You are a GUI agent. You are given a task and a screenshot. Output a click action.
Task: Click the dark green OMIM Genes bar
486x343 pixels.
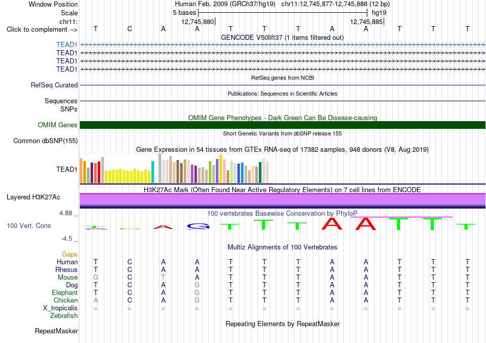pos(282,125)
